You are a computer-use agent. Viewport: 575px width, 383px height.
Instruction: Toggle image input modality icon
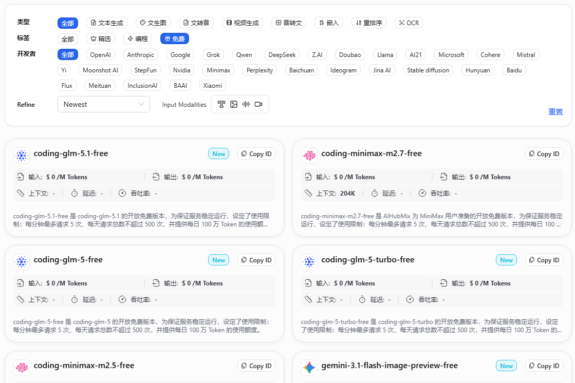234,104
